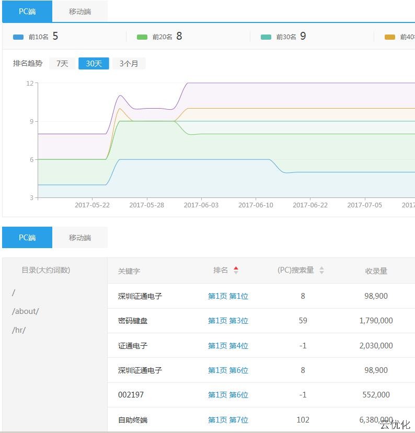
Task: Click 收录量 value 2,030,000
Action: (x=376, y=345)
